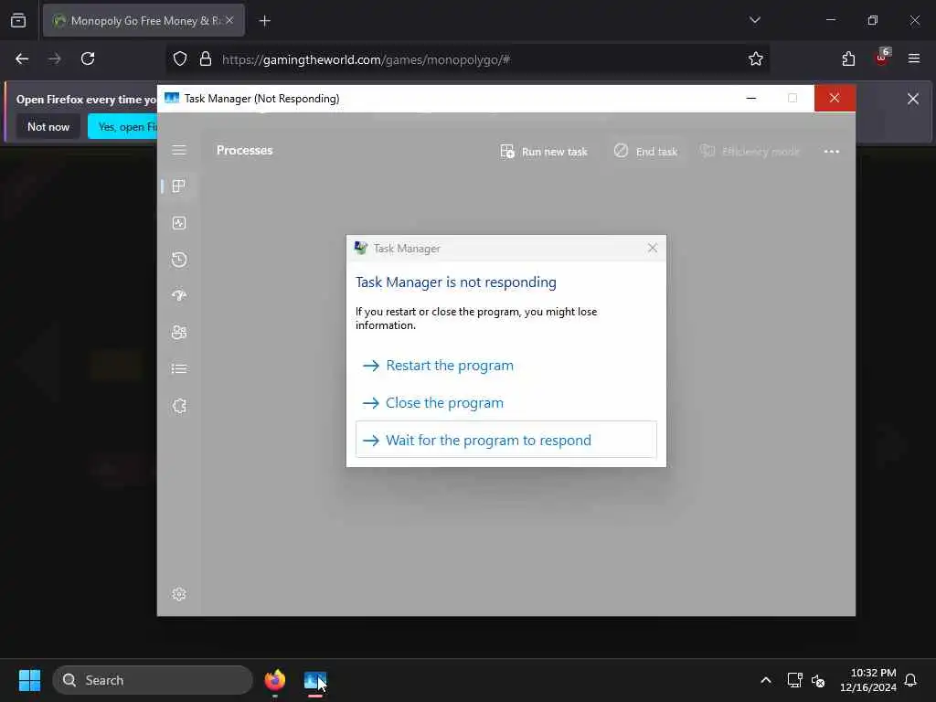936x702 pixels.
Task: Open Performance page in Task Manager sidebar
Action: tap(179, 223)
